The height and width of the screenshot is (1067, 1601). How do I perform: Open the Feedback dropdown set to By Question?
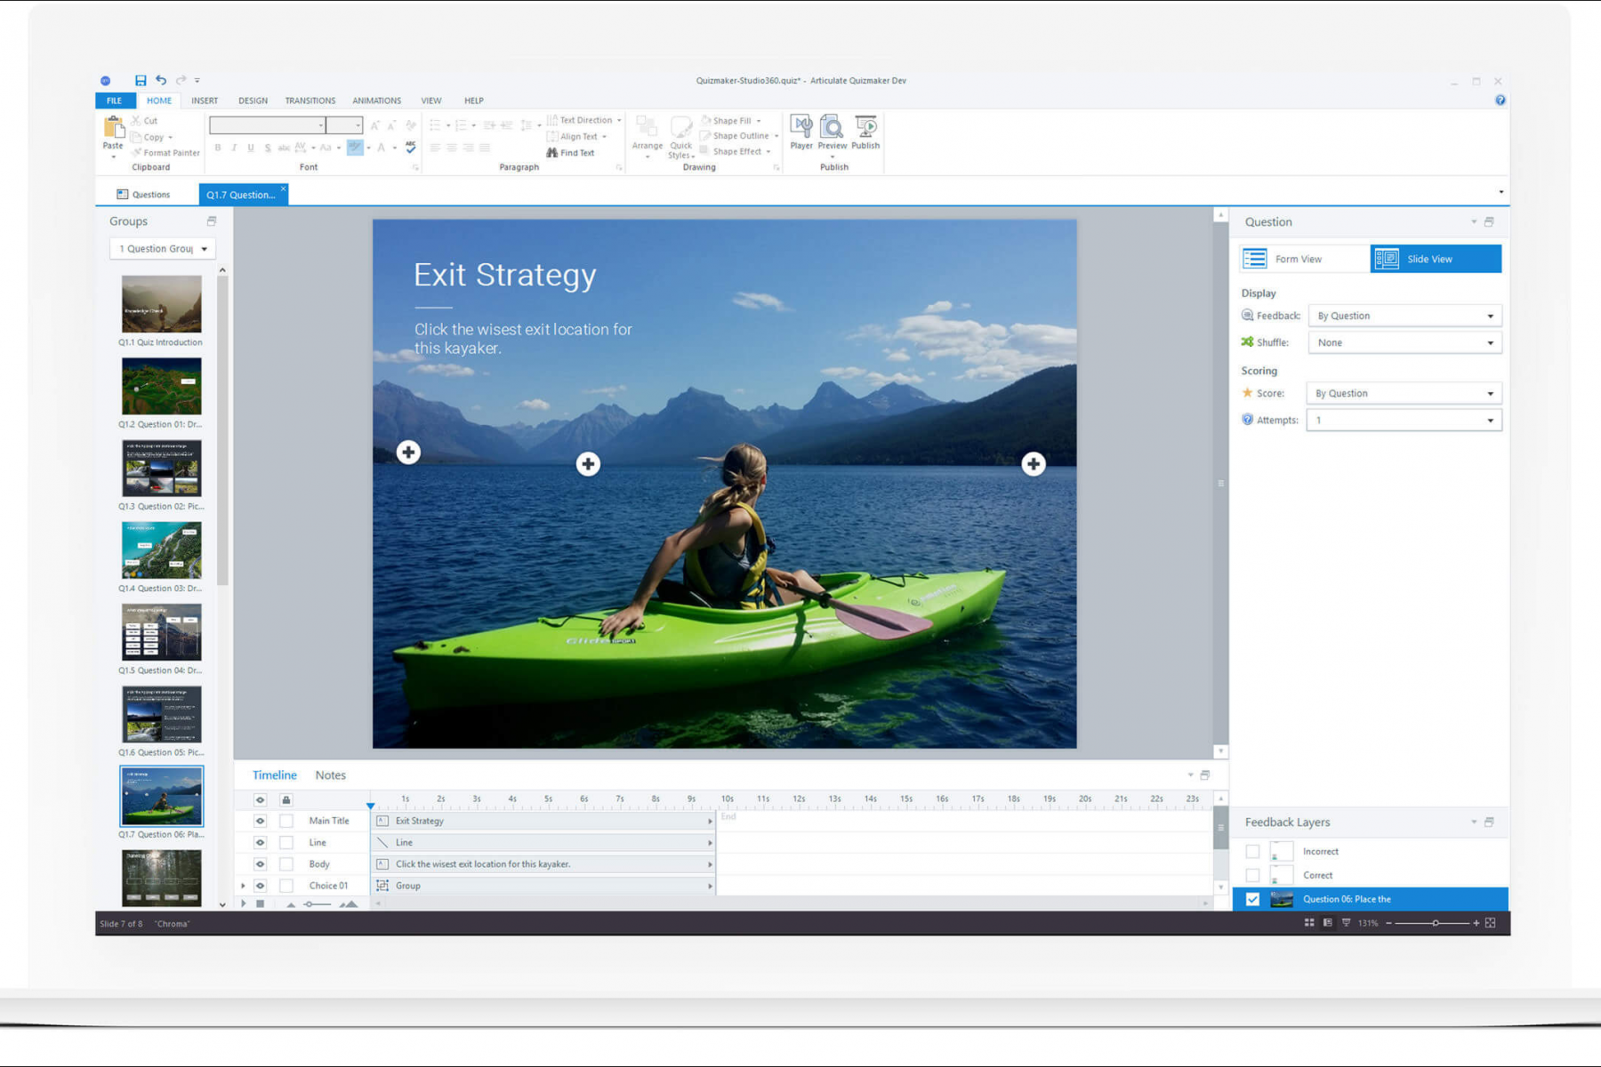[1404, 316]
